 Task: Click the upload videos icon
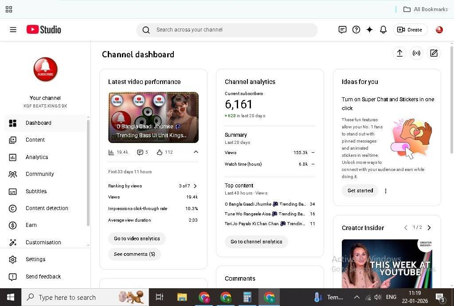399,53
